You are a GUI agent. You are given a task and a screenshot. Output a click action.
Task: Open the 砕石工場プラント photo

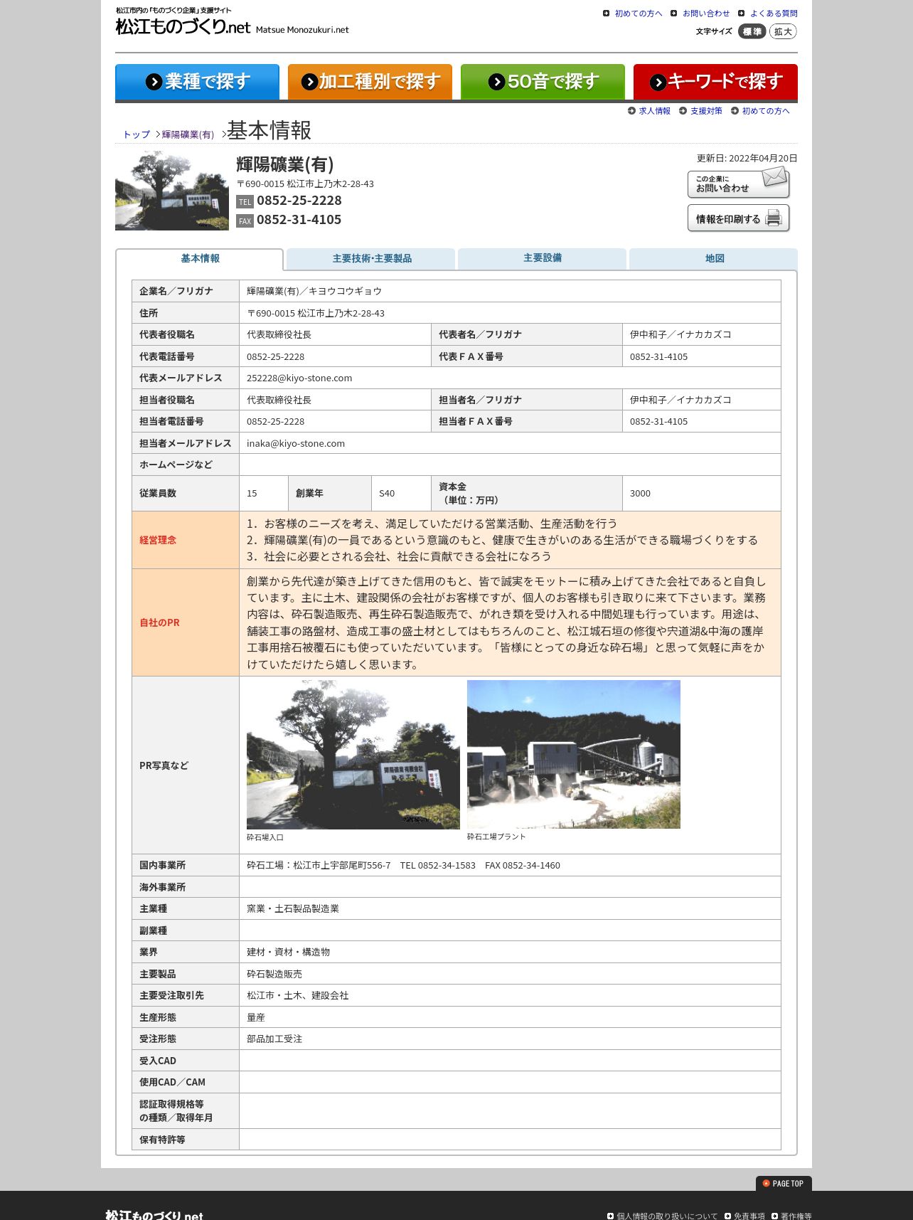click(574, 754)
